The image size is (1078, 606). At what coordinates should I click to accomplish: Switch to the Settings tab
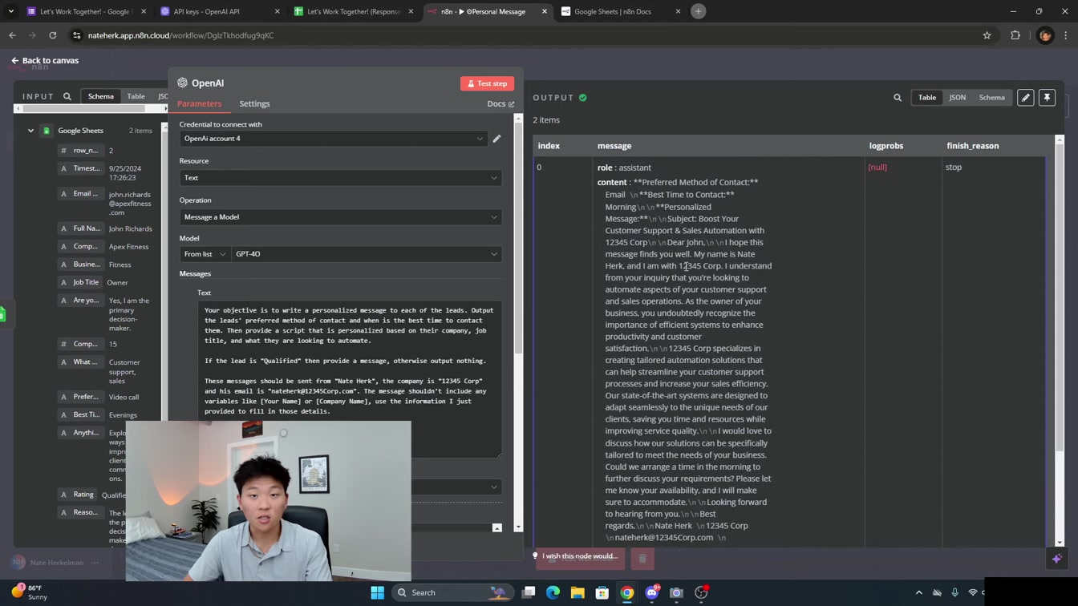[x=254, y=104]
